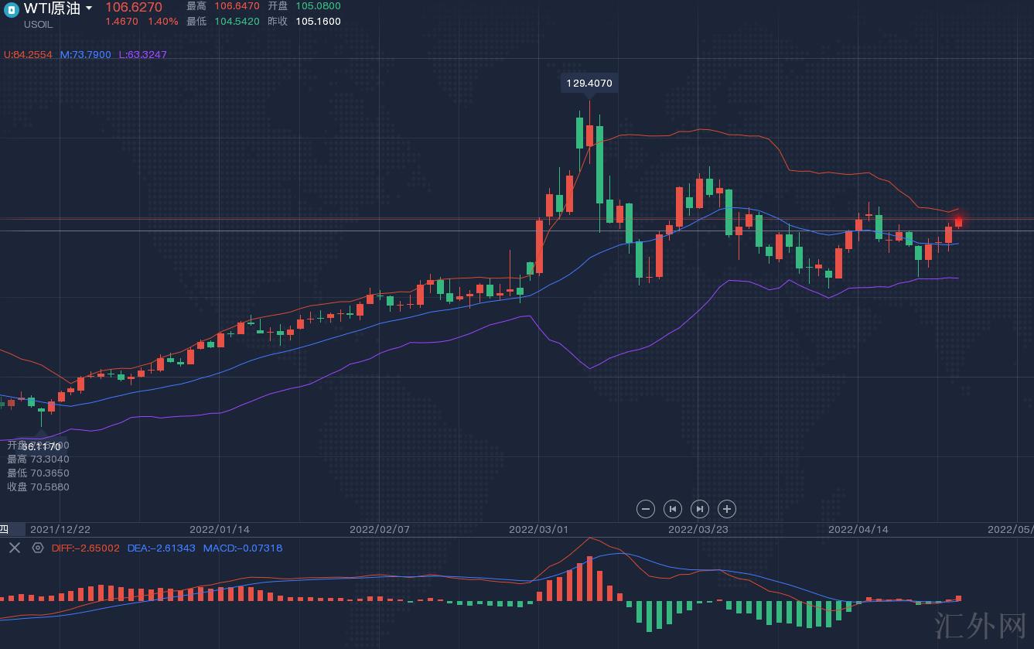Click the current price 106.6270 at top
Viewport: 1034px width, 649px height.
pos(134,7)
